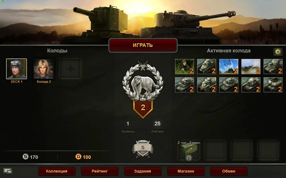Select DECK 1 tank commander portrait

click(x=16, y=69)
